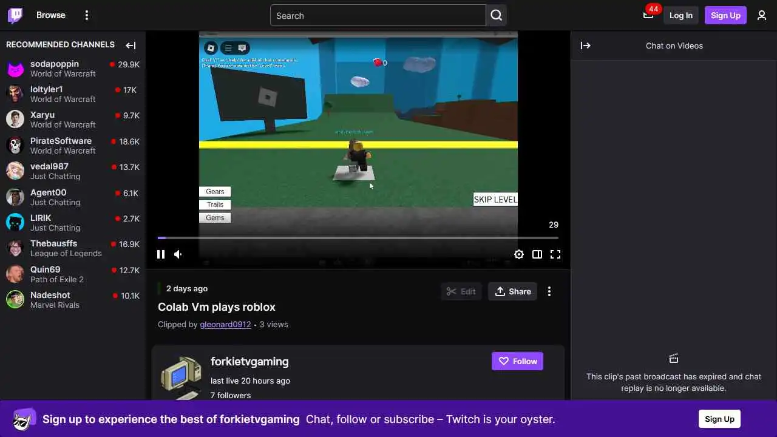Click the search magnifier button

(497, 16)
